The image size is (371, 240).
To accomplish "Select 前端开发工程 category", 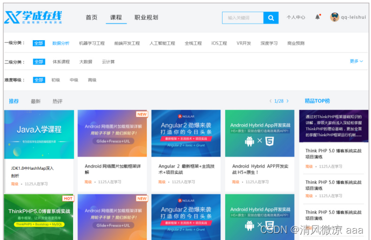I will coord(127,43).
